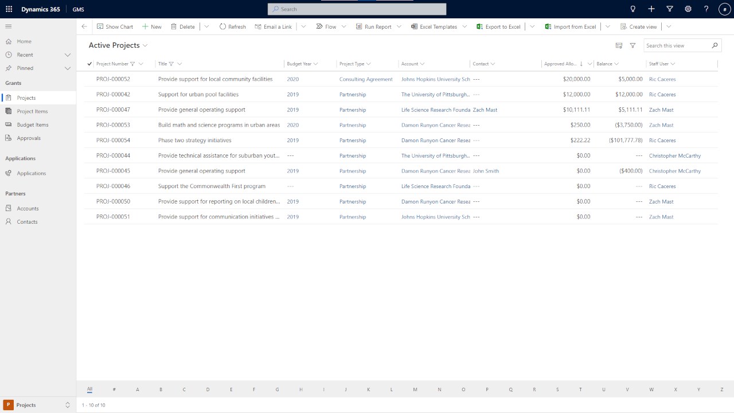The width and height of the screenshot is (734, 413).
Task: Expand the Pinned section in sidebar
Action: [x=67, y=68]
